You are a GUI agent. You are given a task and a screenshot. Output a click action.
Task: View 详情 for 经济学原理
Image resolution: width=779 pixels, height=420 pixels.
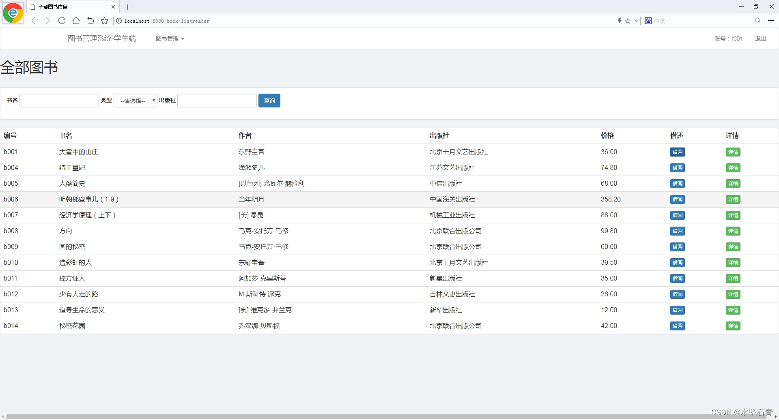[733, 215]
